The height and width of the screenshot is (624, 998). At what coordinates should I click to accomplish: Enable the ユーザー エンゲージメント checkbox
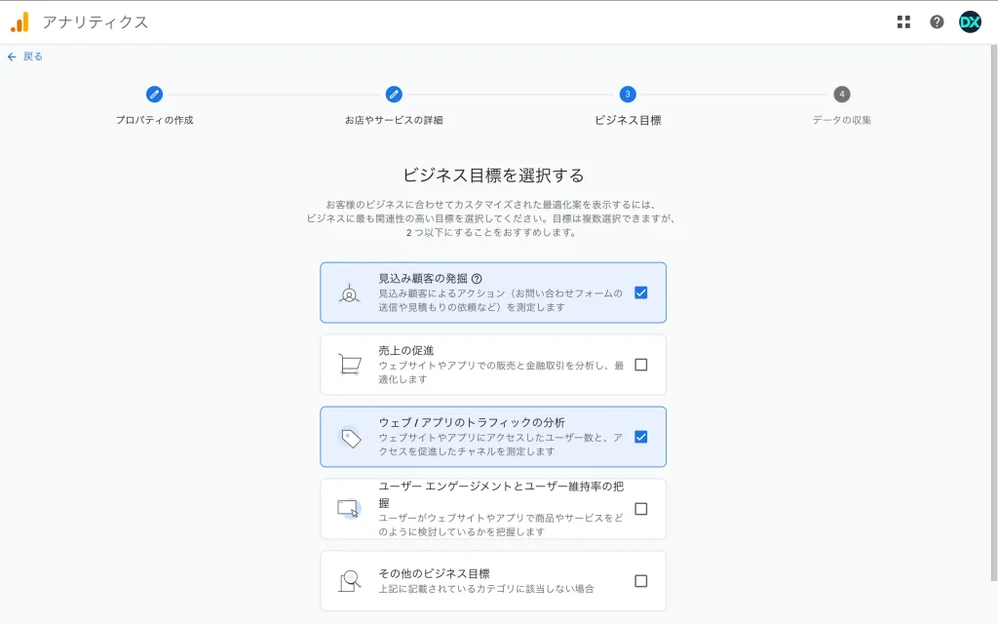[x=640, y=509]
